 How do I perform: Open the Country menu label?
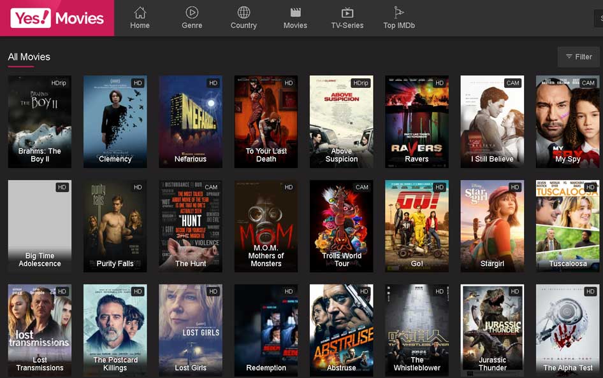(x=243, y=25)
